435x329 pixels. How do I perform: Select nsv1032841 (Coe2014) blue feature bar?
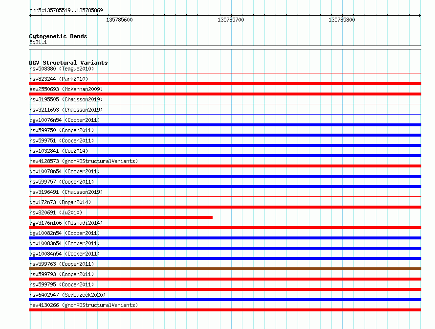pyautogui.click(x=225, y=156)
